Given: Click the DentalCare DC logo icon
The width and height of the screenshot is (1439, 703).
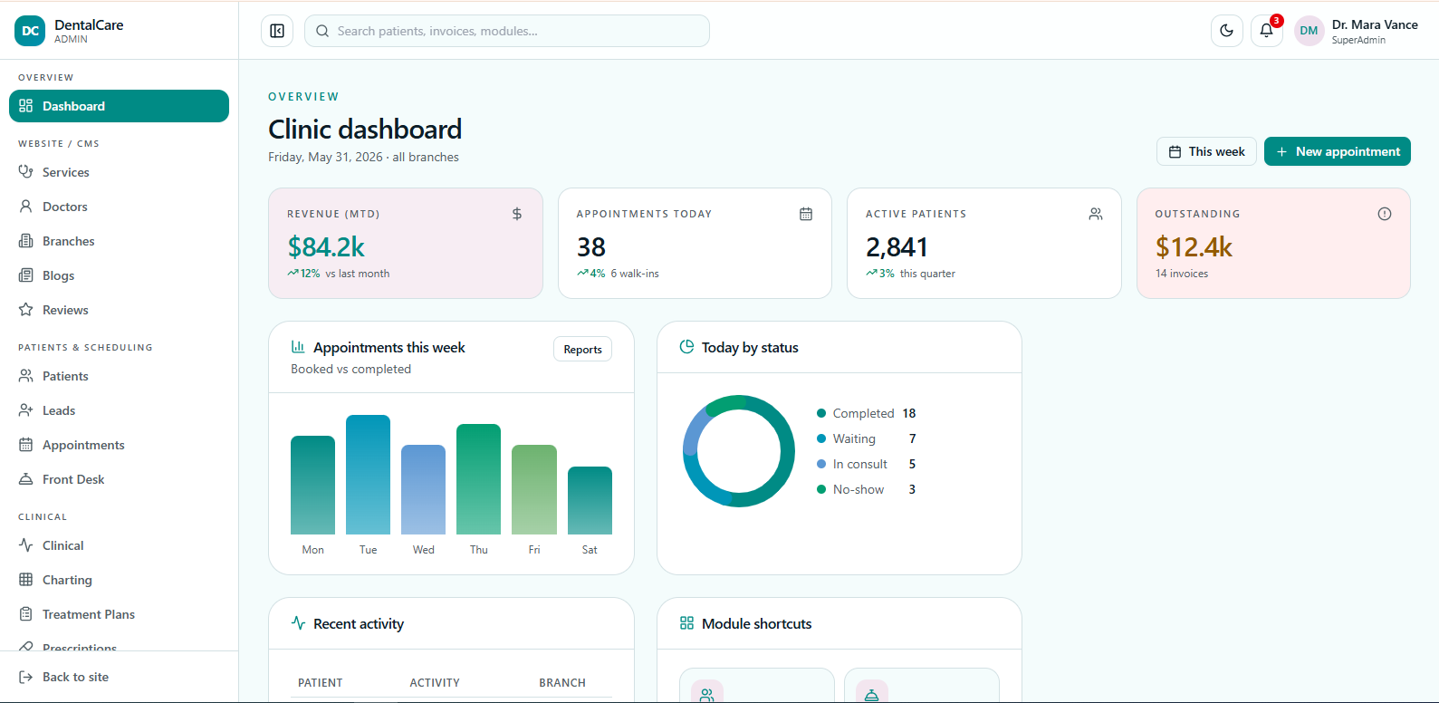Looking at the screenshot, I should coord(30,31).
